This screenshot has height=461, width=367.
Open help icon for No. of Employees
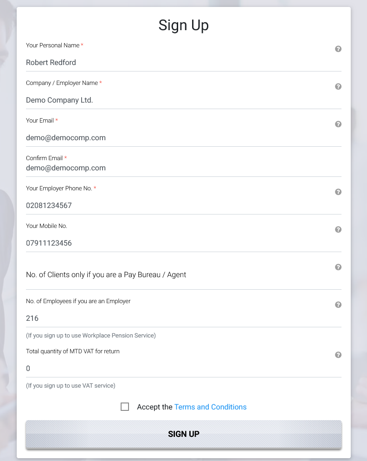coord(338,305)
